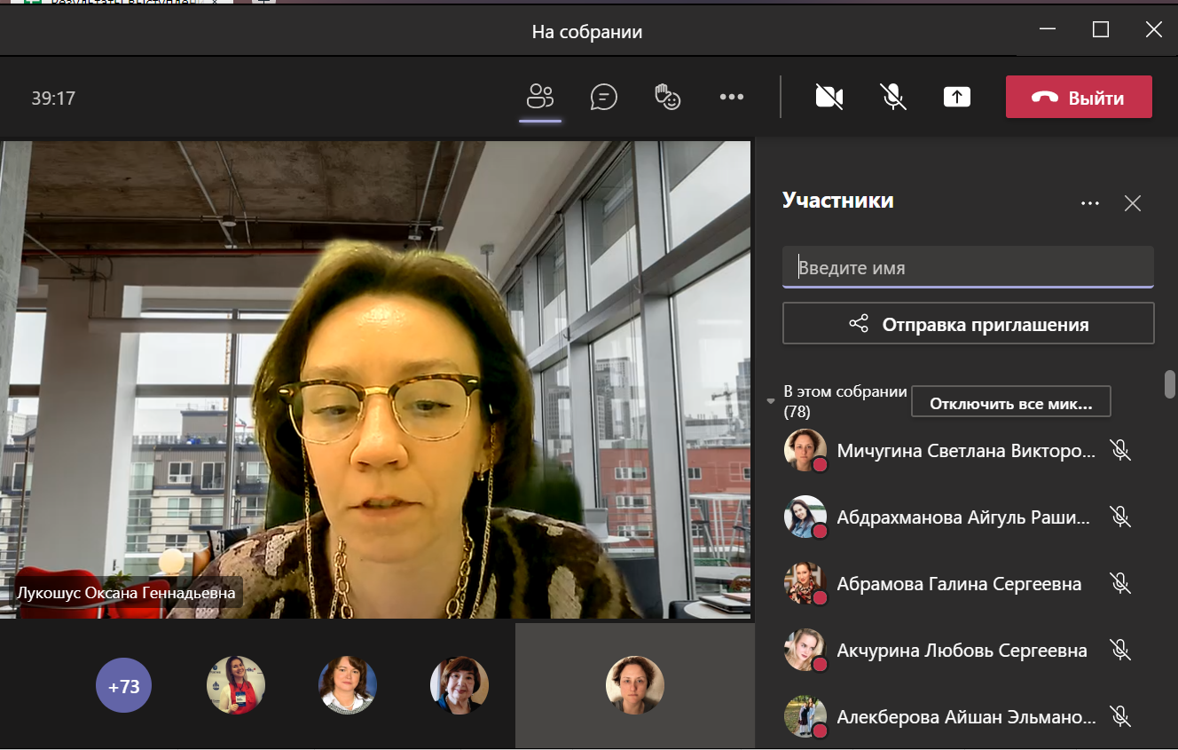Close the Участники side panel
This screenshot has width=1178, height=750.
point(1132,203)
